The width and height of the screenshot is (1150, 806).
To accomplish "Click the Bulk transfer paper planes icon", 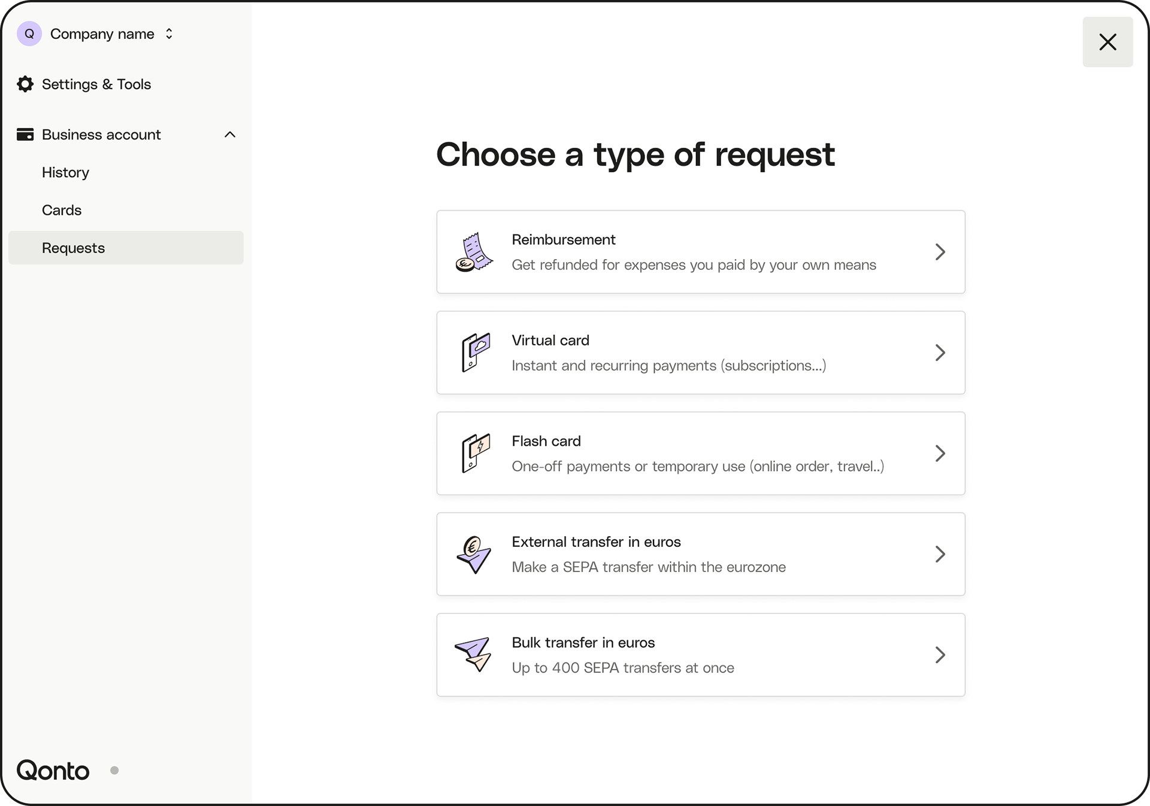I will [474, 654].
